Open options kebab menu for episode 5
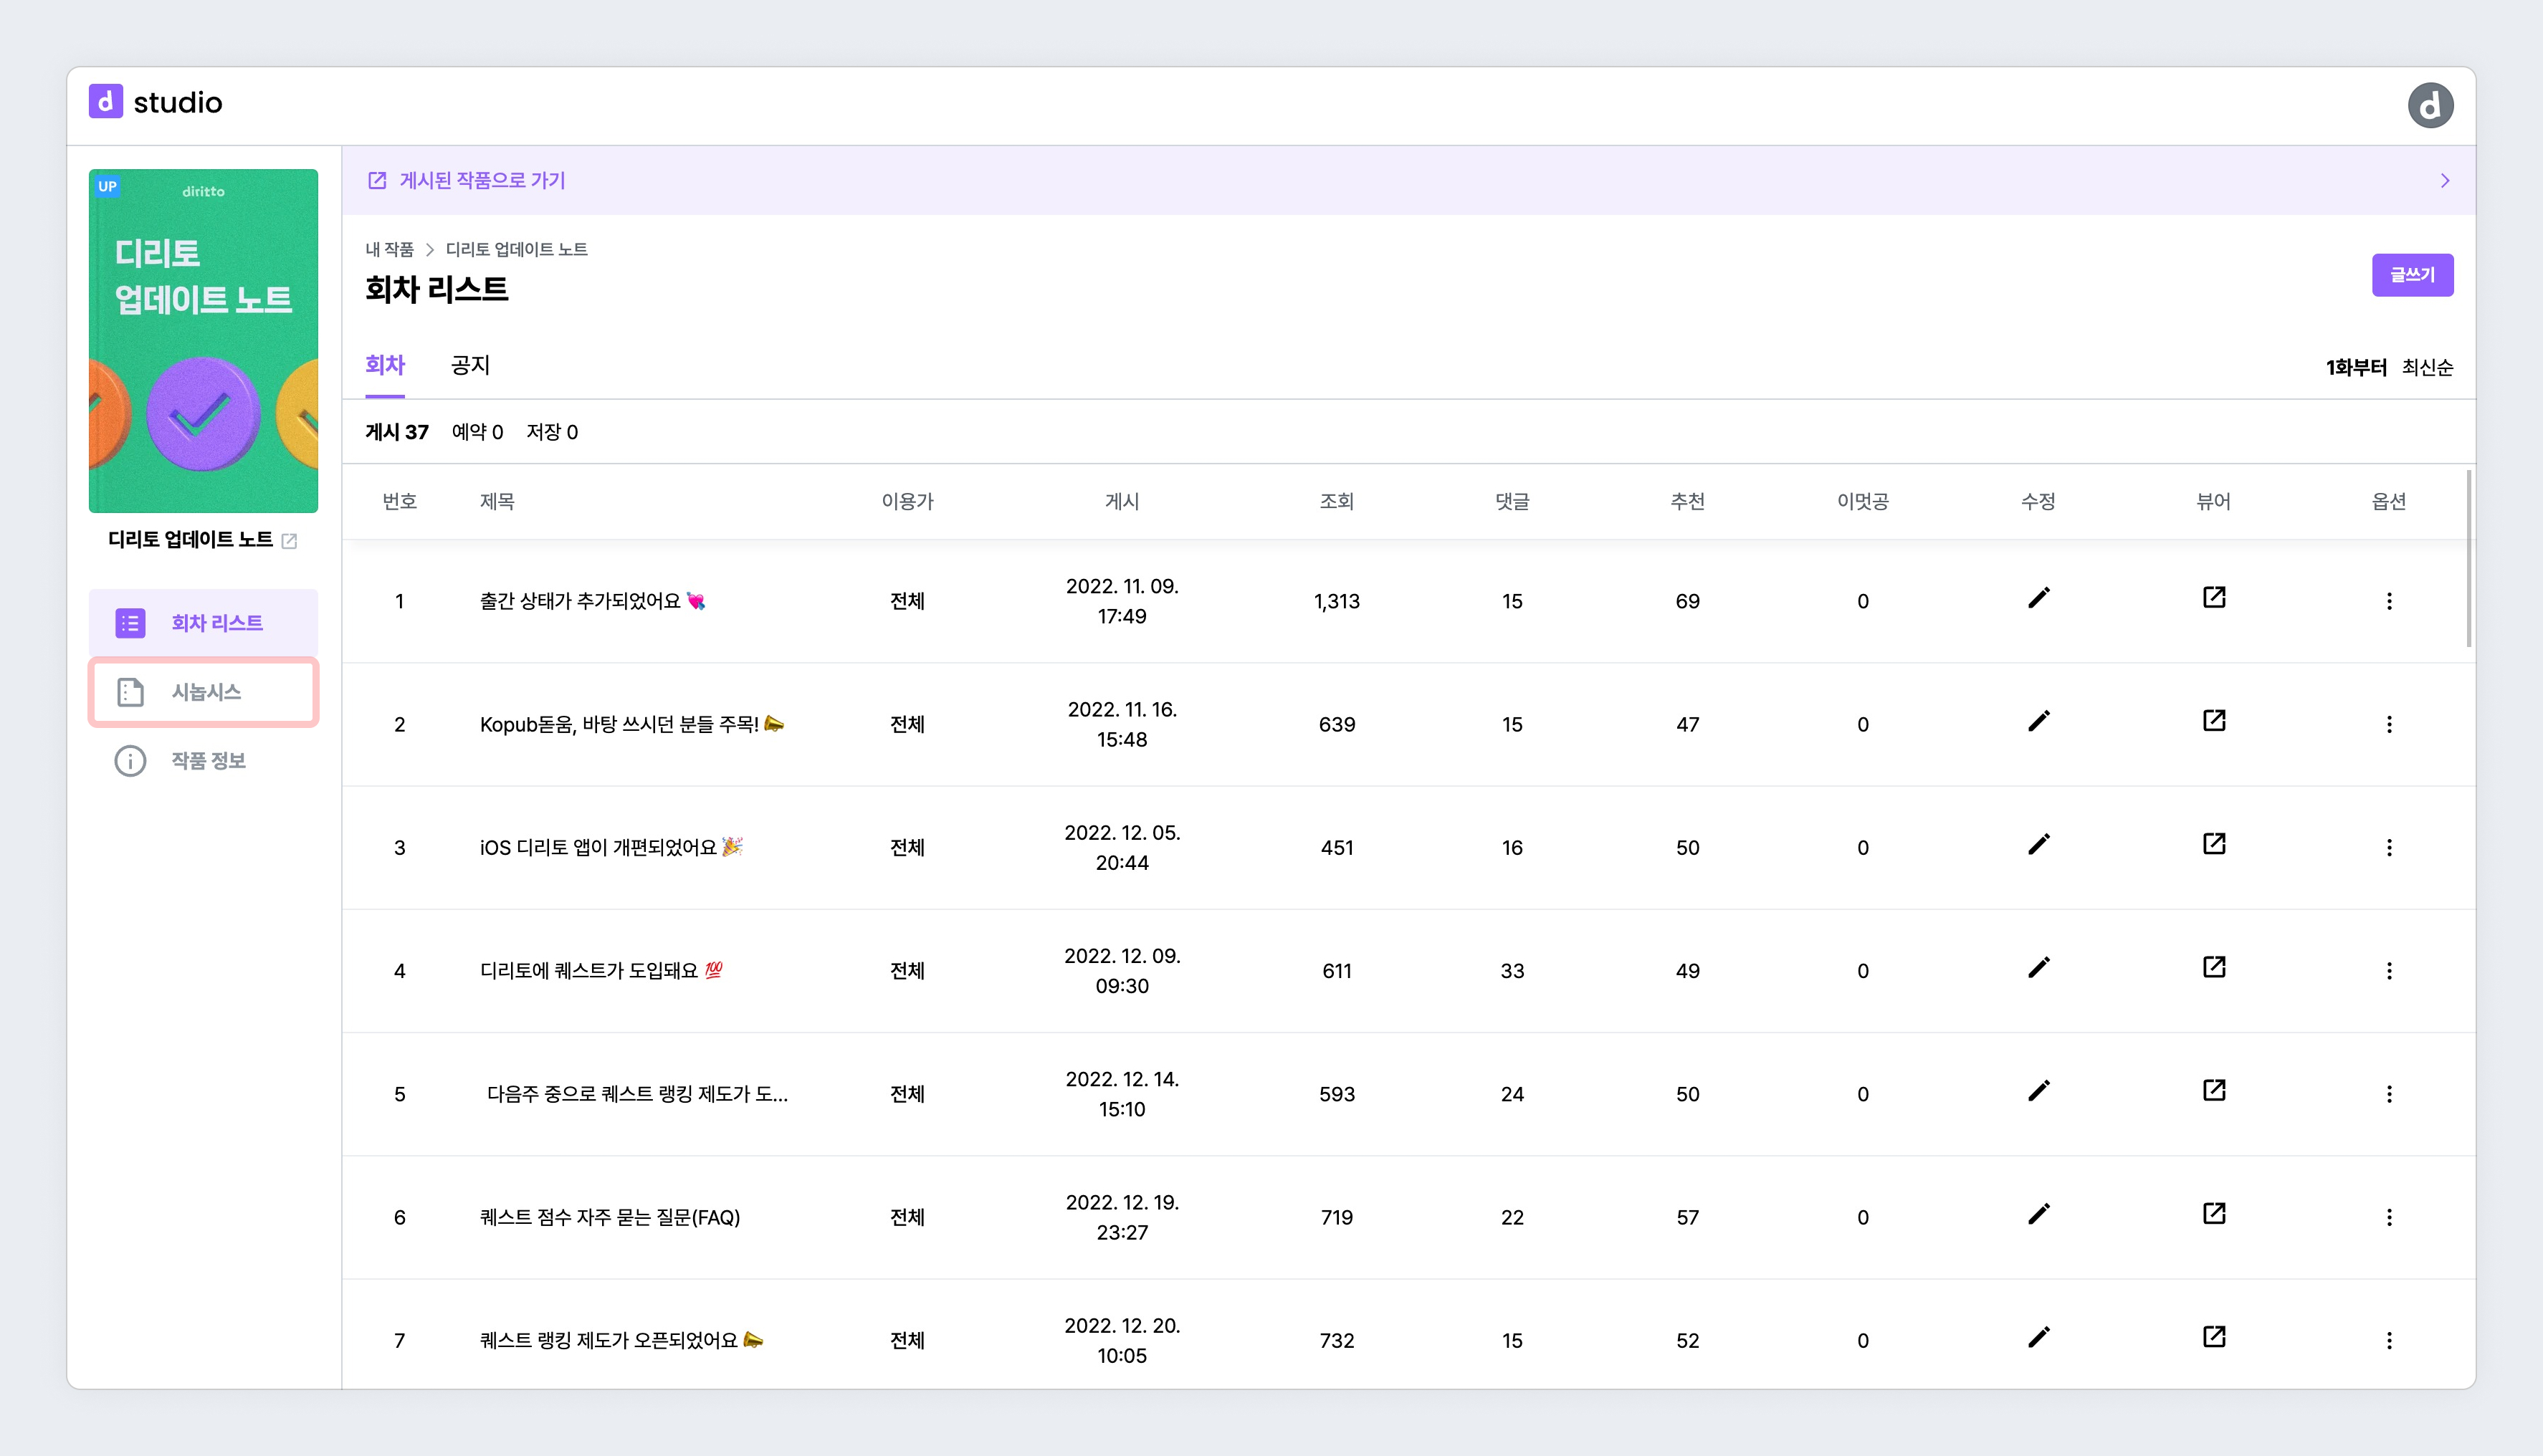The width and height of the screenshot is (2543, 1456). point(2389,1094)
